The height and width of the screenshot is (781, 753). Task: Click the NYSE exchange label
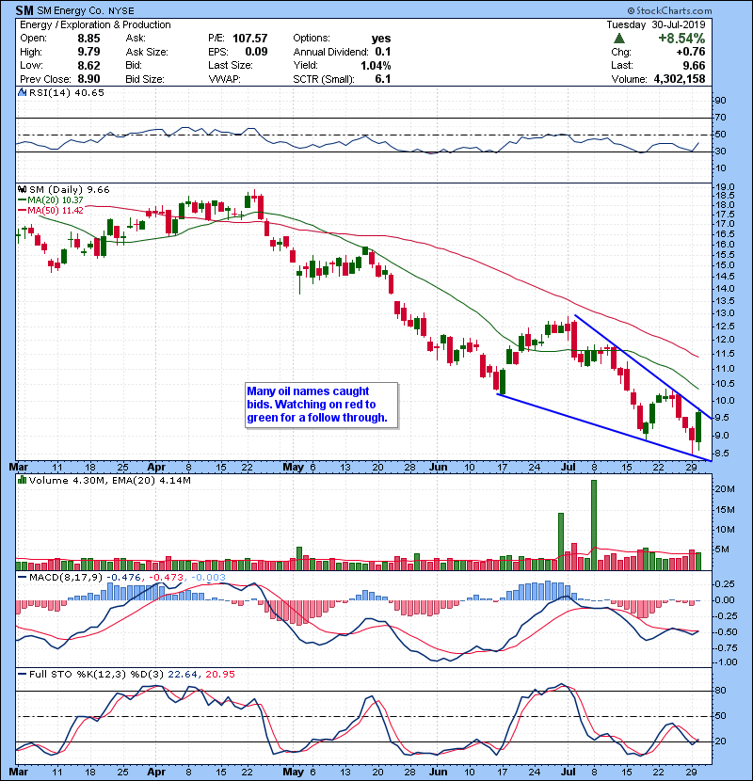[x=121, y=10]
